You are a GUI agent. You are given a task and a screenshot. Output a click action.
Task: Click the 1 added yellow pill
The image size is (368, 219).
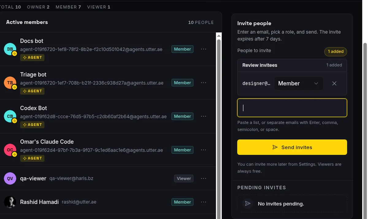click(335, 51)
